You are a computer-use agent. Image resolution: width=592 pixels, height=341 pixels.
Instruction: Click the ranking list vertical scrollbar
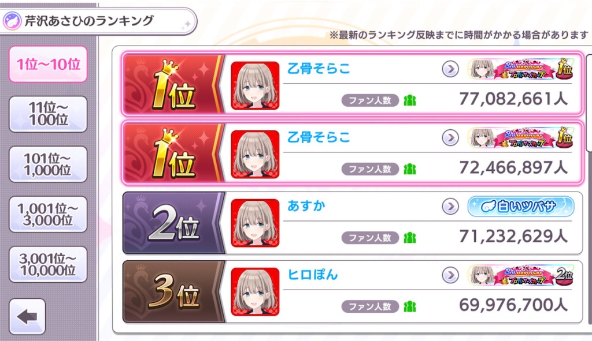[x=589, y=189]
